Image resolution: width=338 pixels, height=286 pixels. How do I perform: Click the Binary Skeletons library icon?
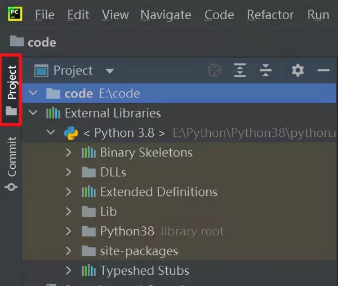tap(88, 152)
